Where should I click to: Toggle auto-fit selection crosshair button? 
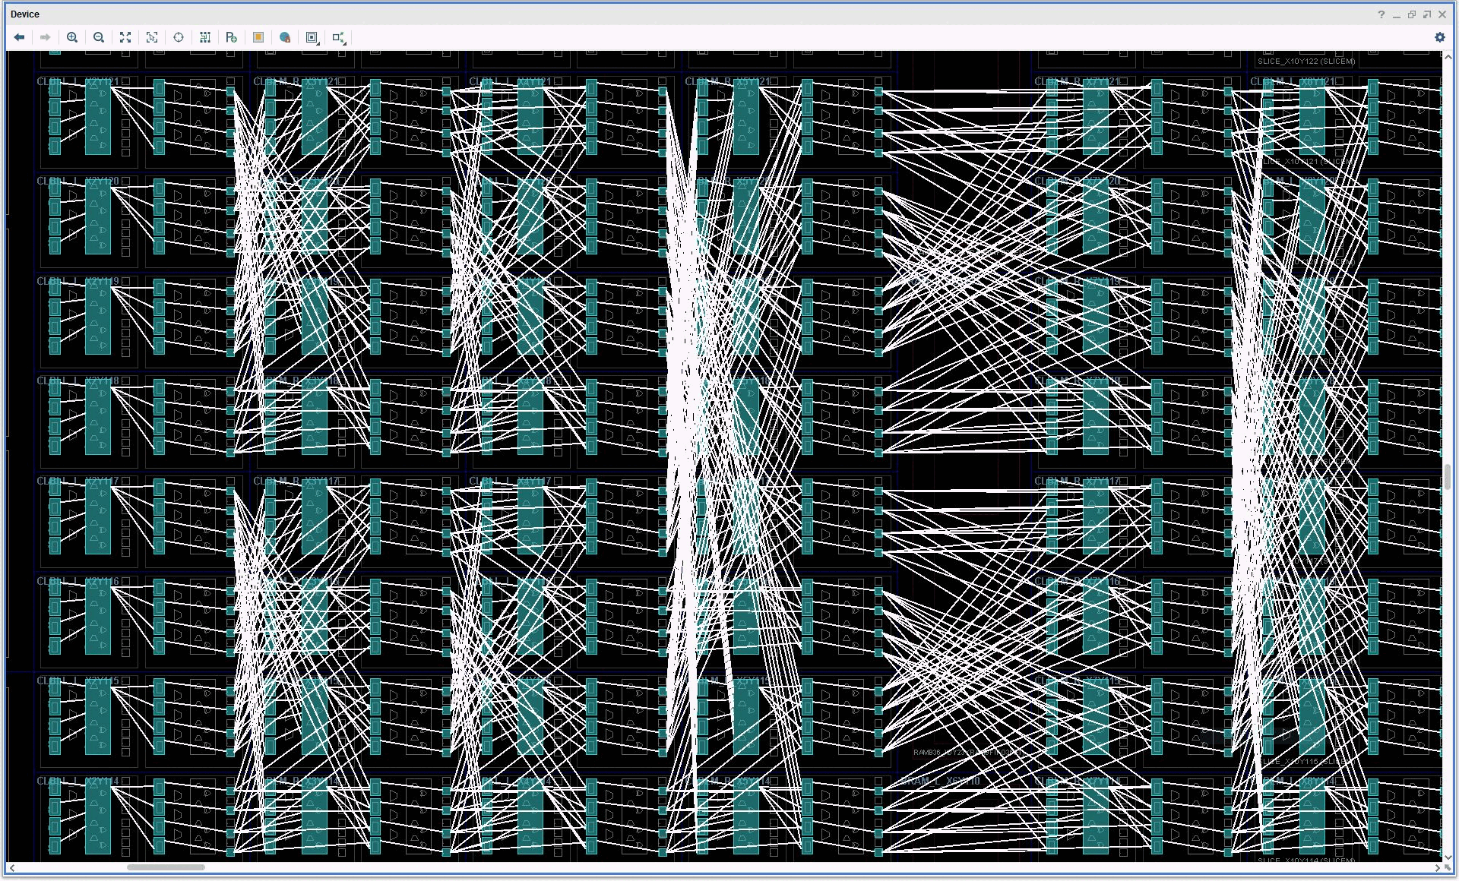click(x=179, y=37)
